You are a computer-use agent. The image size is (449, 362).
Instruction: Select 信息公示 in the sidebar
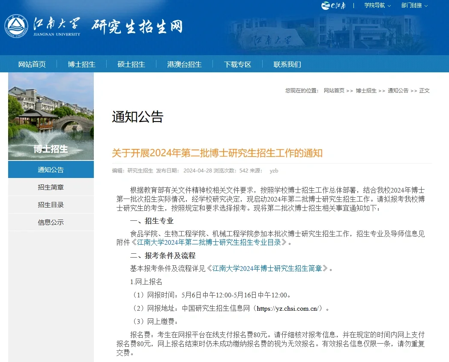[x=51, y=223]
